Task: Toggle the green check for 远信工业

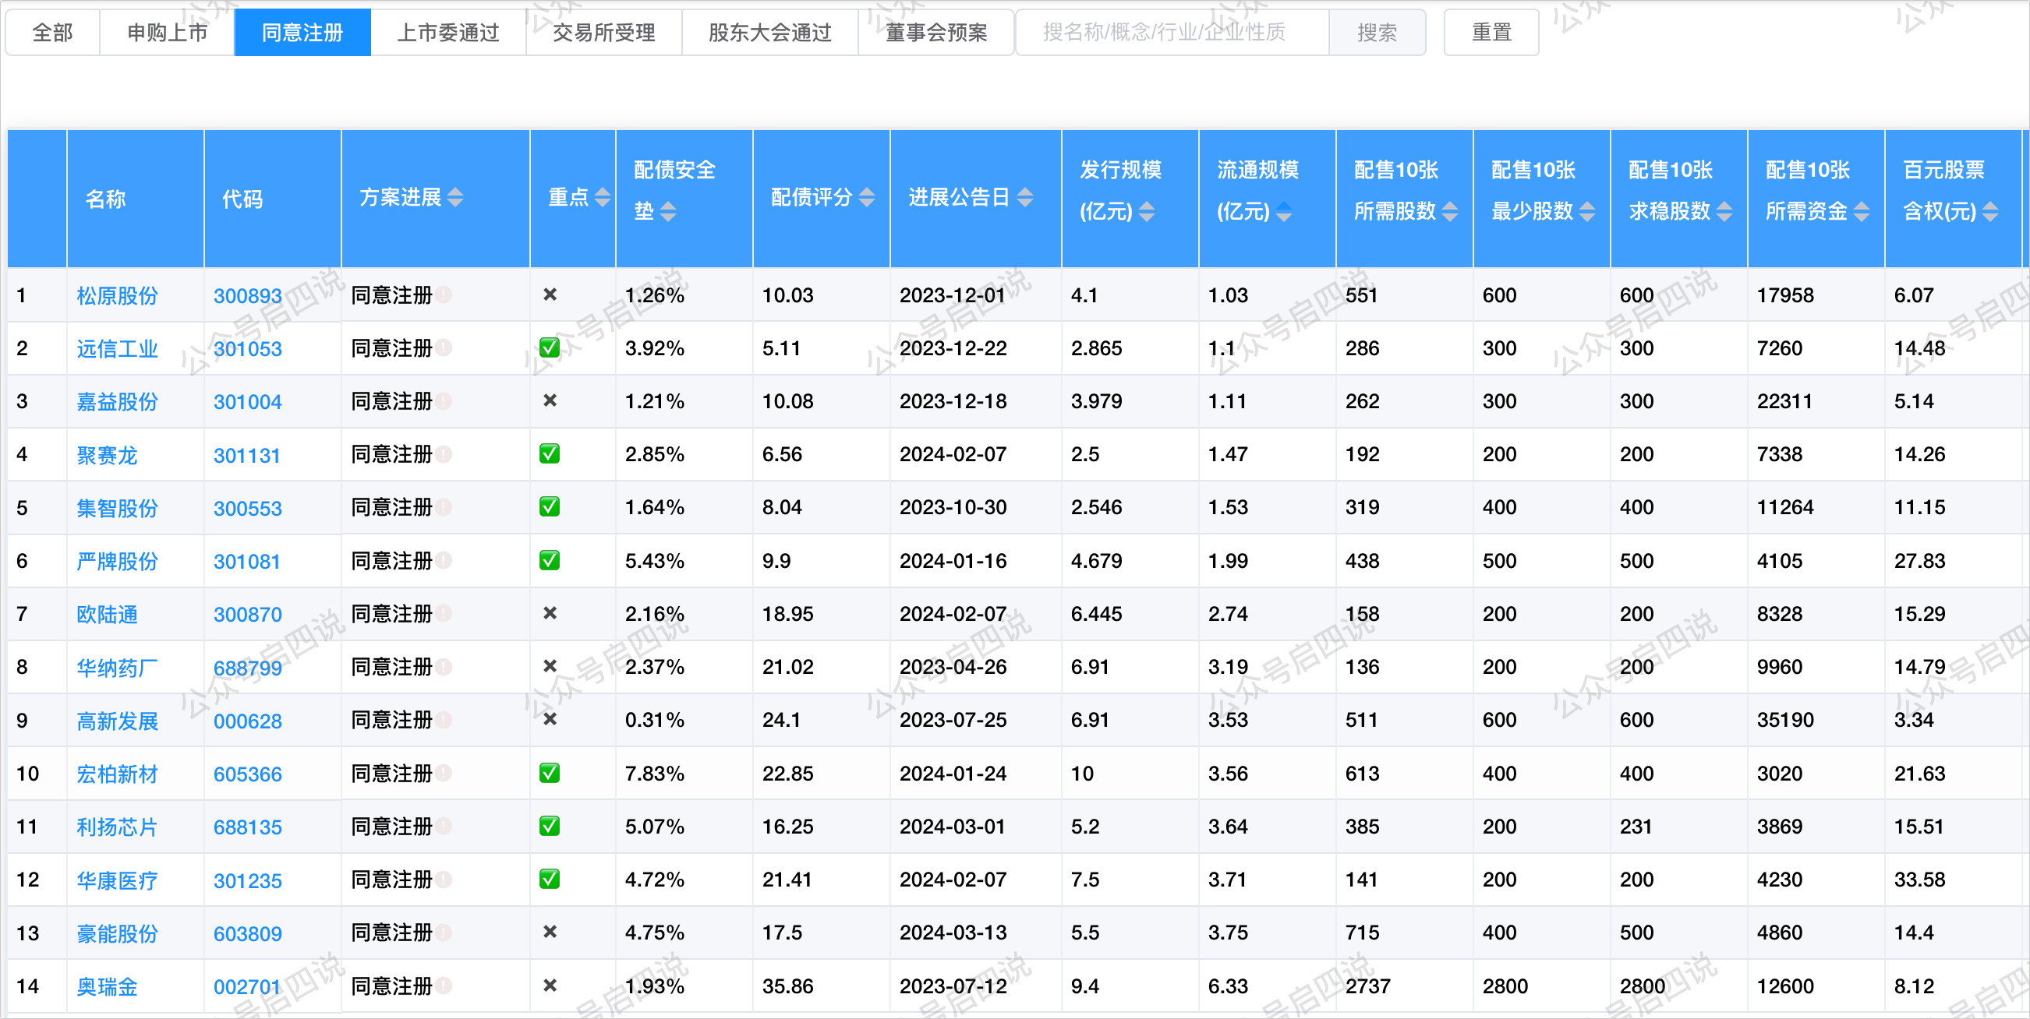Action: pos(550,348)
